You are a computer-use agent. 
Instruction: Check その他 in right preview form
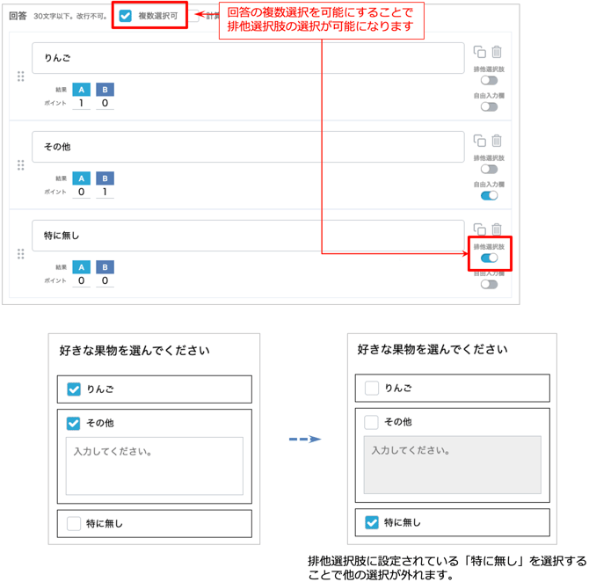click(x=372, y=422)
